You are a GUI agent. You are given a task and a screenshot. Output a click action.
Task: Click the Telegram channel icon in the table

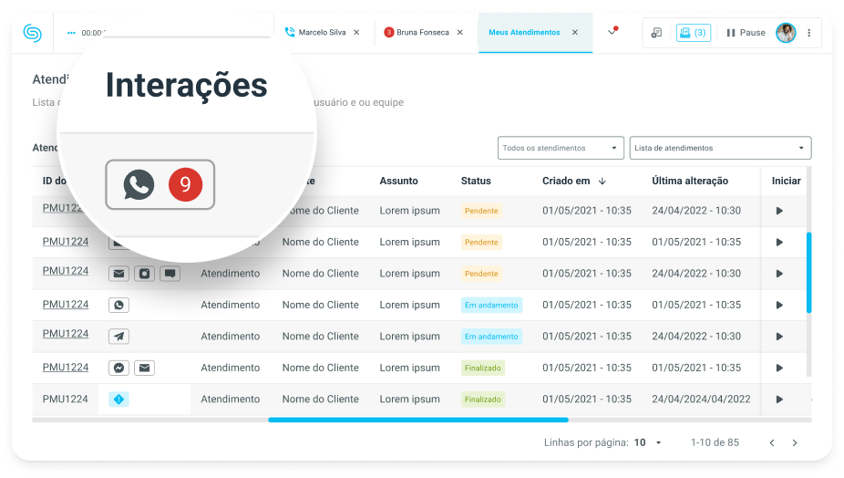click(x=118, y=337)
